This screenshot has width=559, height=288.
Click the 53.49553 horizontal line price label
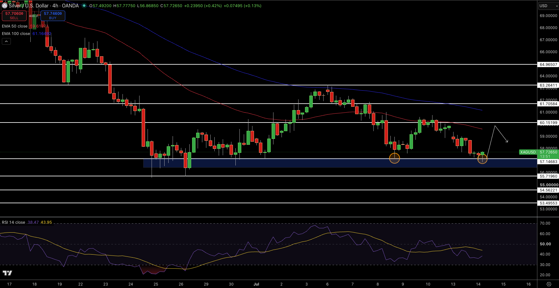tap(548, 203)
